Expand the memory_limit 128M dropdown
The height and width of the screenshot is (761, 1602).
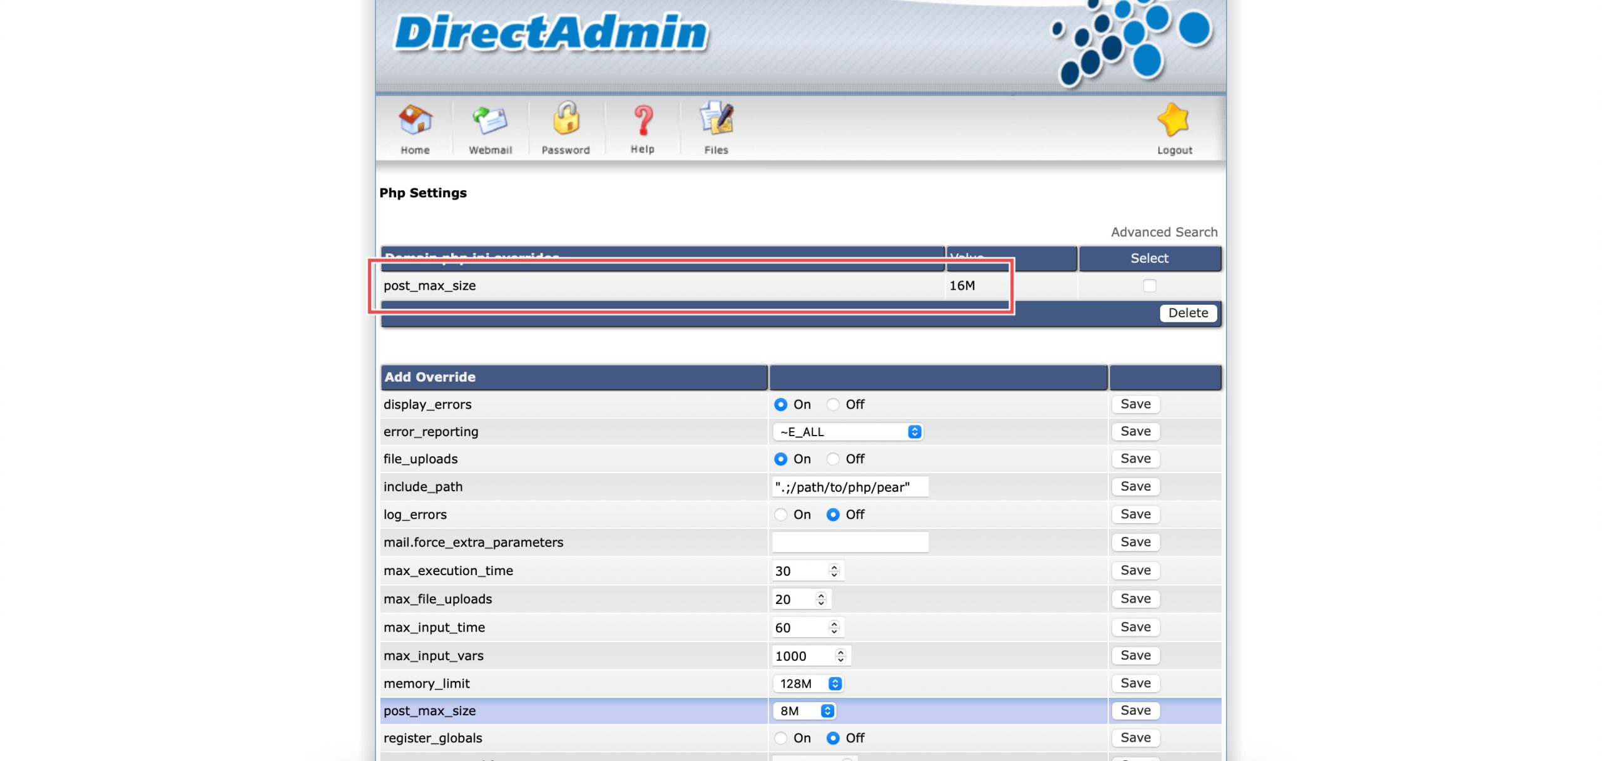tap(808, 683)
